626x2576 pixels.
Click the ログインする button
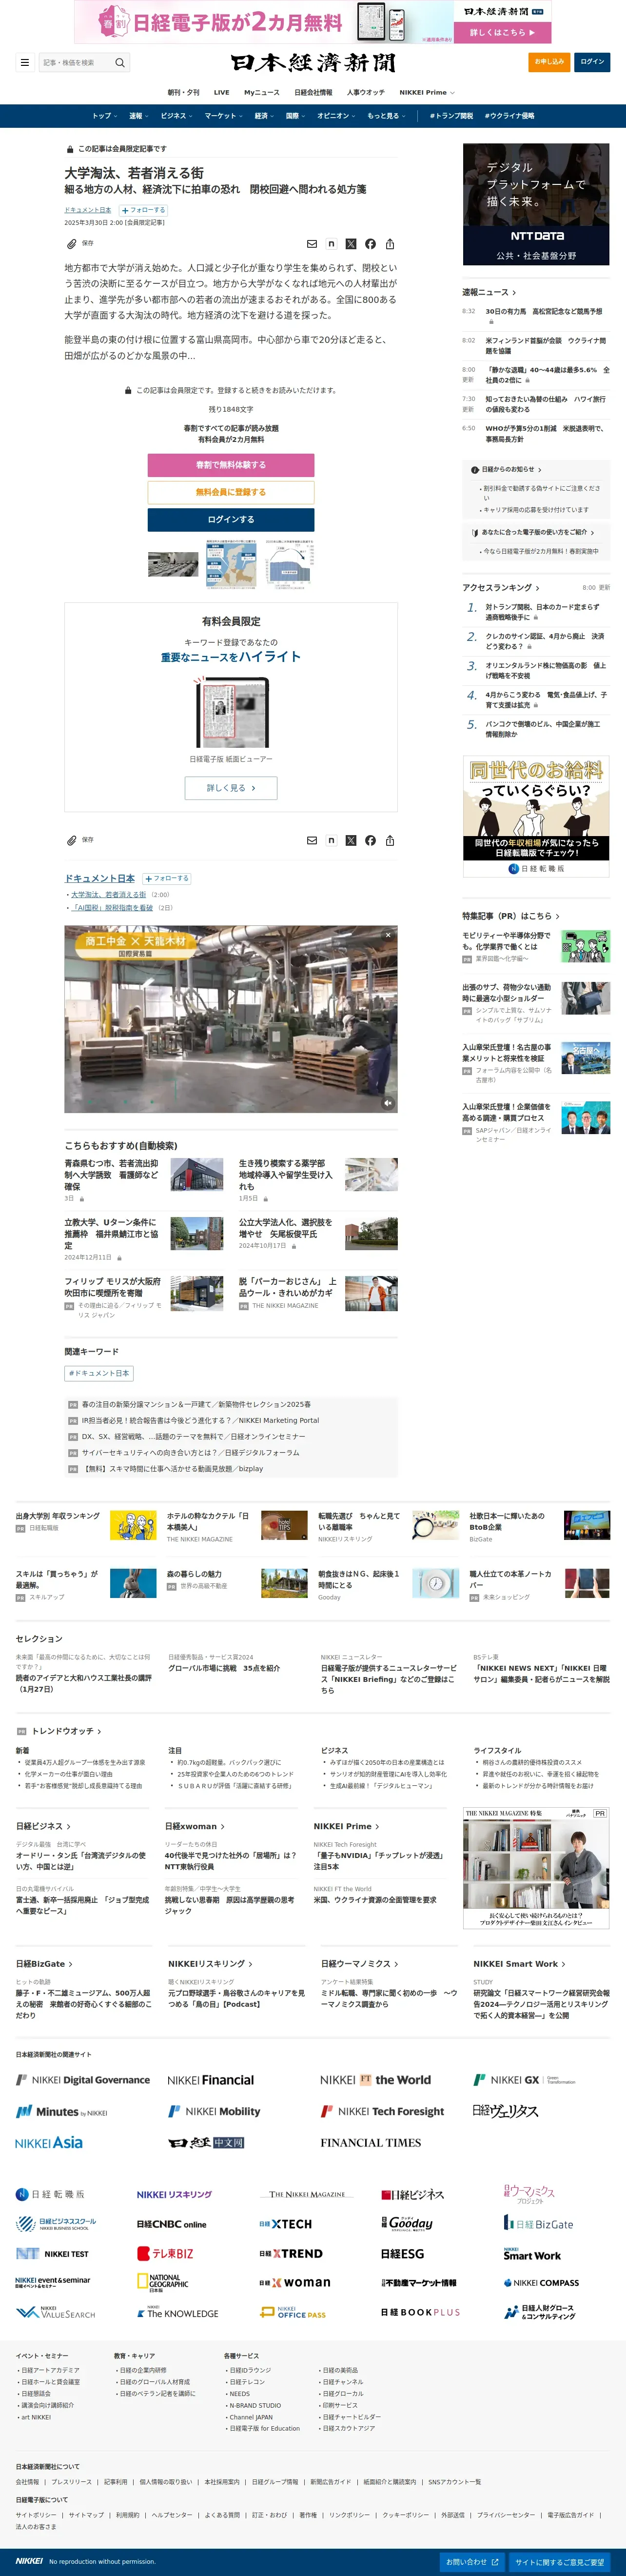231,520
